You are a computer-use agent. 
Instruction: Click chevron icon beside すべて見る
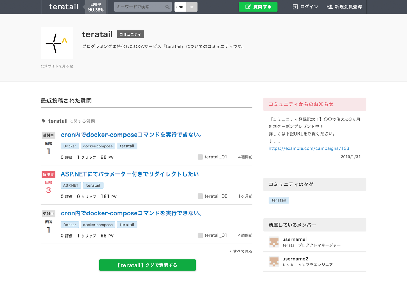point(230,251)
